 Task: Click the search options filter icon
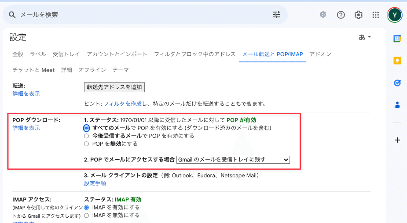tap(276, 15)
